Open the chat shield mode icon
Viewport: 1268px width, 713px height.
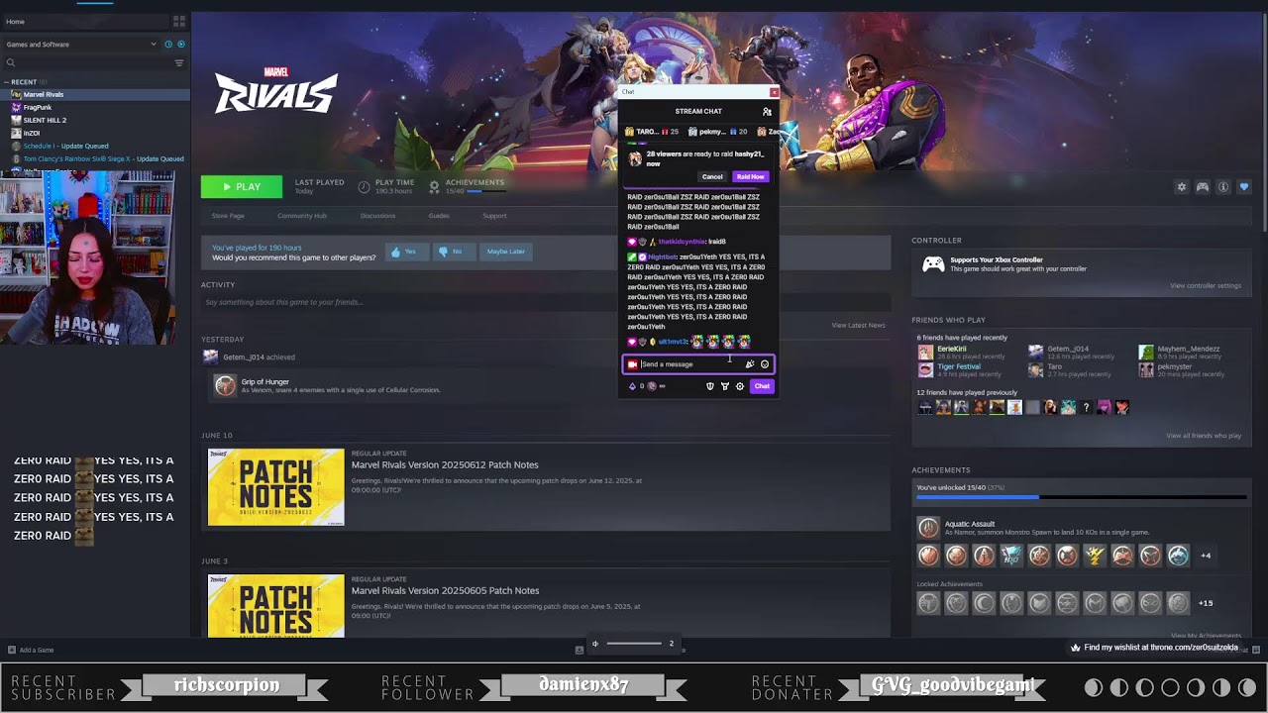tap(710, 386)
